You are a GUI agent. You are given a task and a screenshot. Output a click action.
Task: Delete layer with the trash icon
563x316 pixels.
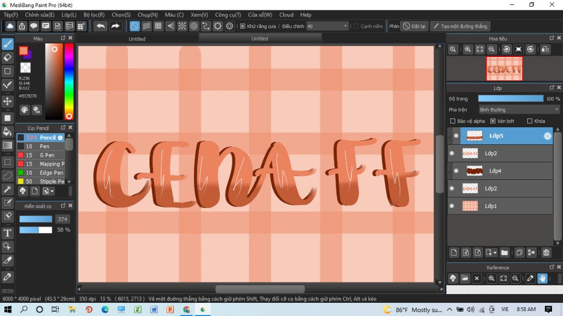(546, 252)
